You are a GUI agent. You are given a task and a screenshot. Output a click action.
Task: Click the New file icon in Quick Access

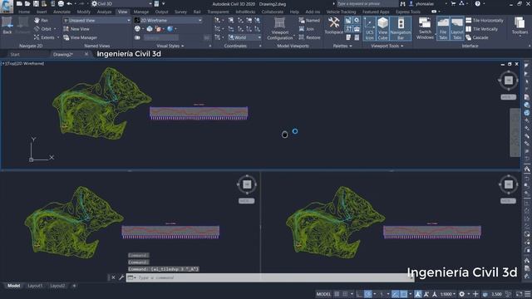pyautogui.click(x=19, y=3)
